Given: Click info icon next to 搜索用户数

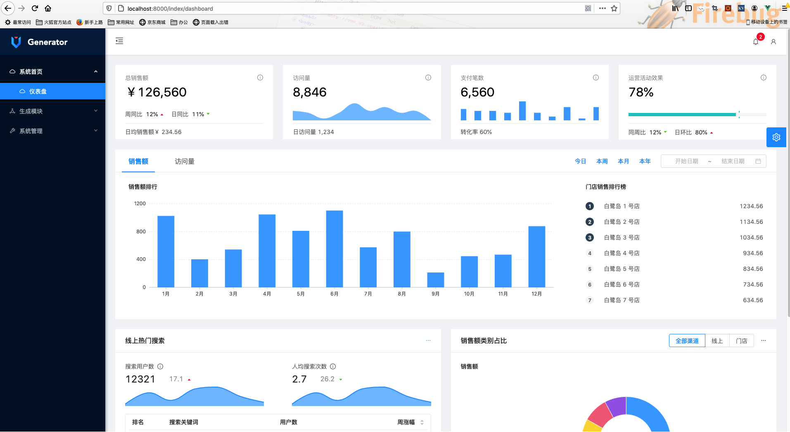Looking at the screenshot, I should (160, 366).
